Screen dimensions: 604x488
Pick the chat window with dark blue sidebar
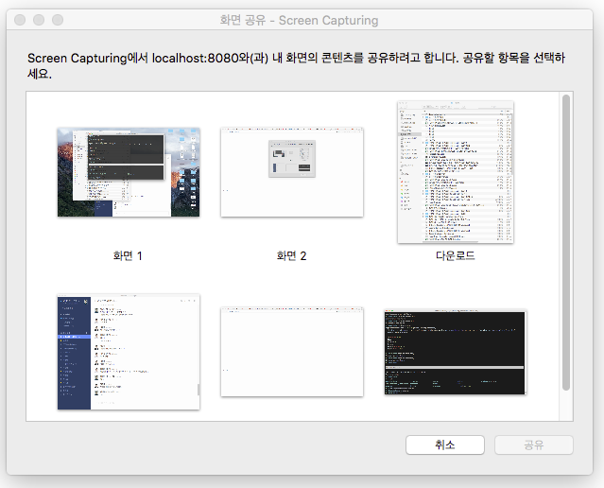[x=129, y=352]
